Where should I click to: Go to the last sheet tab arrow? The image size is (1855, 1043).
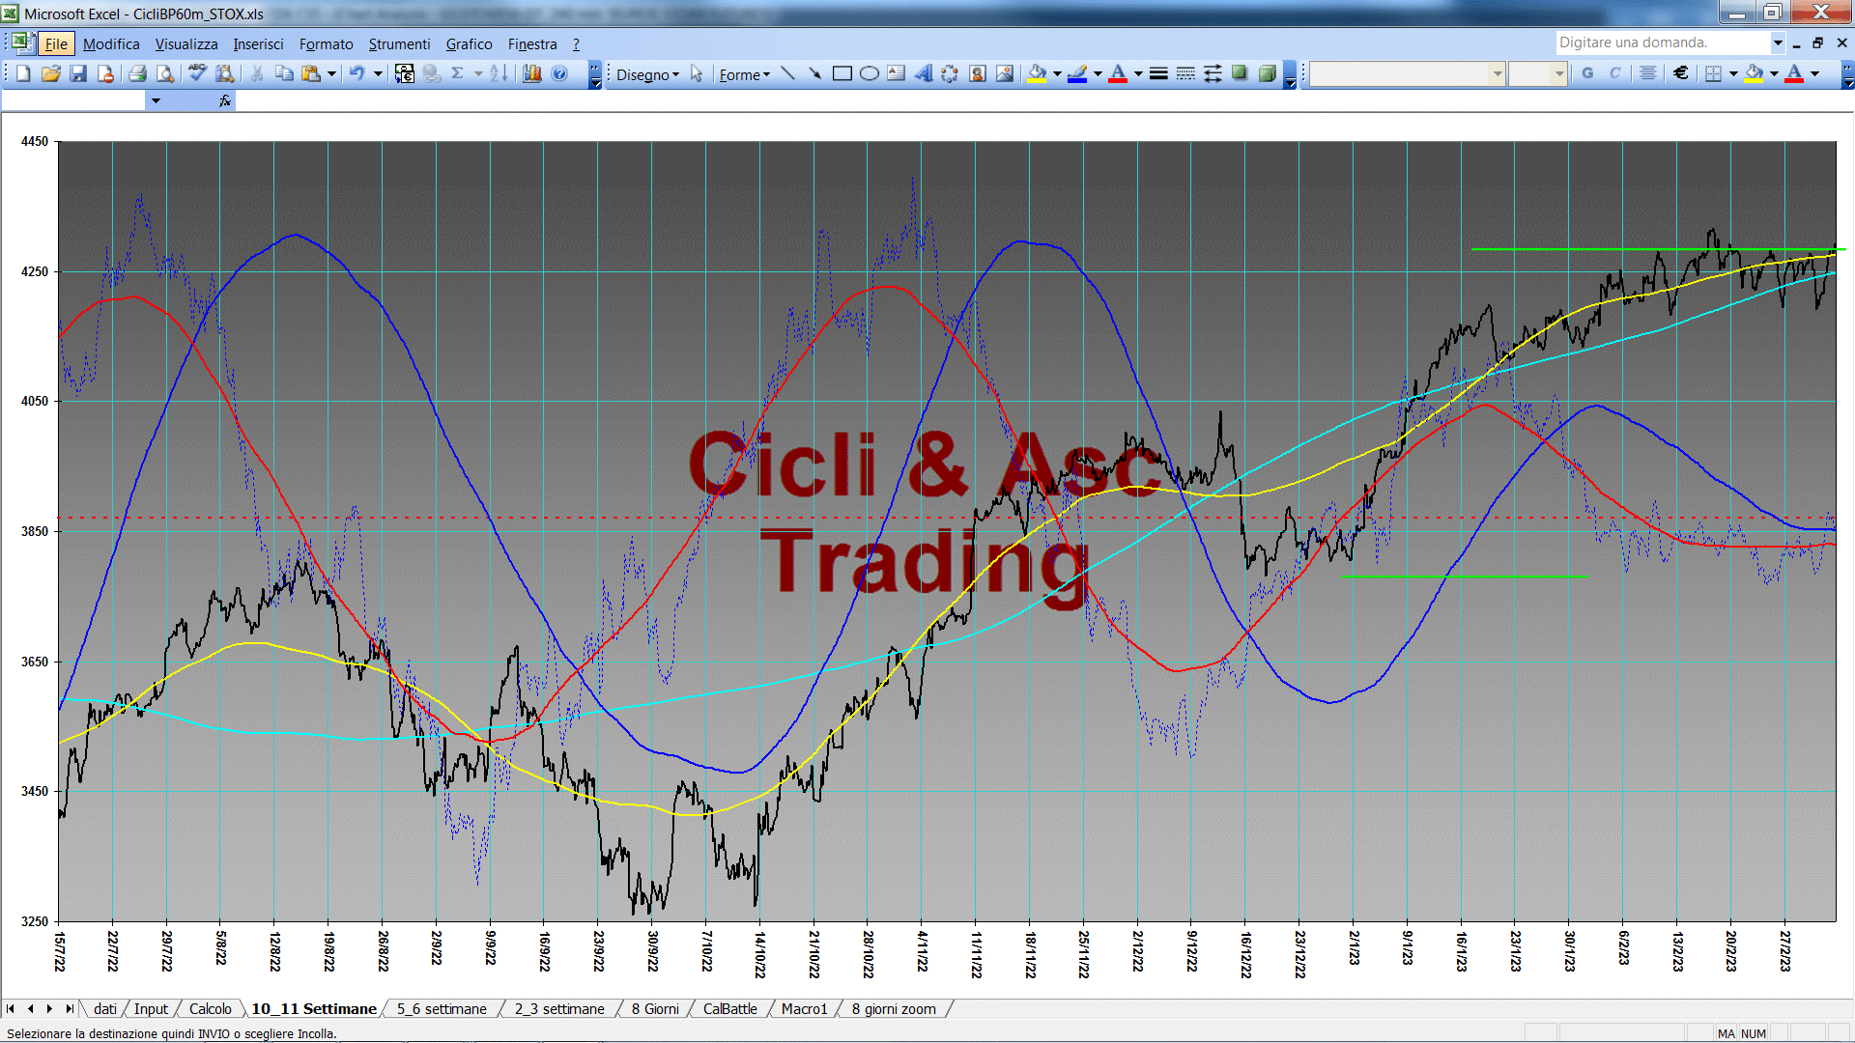pyautogui.click(x=69, y=1008)
